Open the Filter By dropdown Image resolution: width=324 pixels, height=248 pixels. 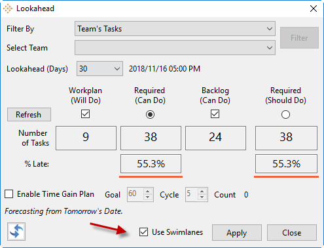[175, 29]
